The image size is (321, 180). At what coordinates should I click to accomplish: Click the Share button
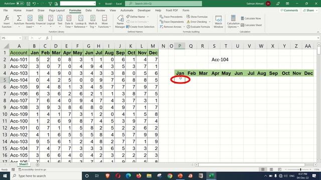[x=308, y=10]
